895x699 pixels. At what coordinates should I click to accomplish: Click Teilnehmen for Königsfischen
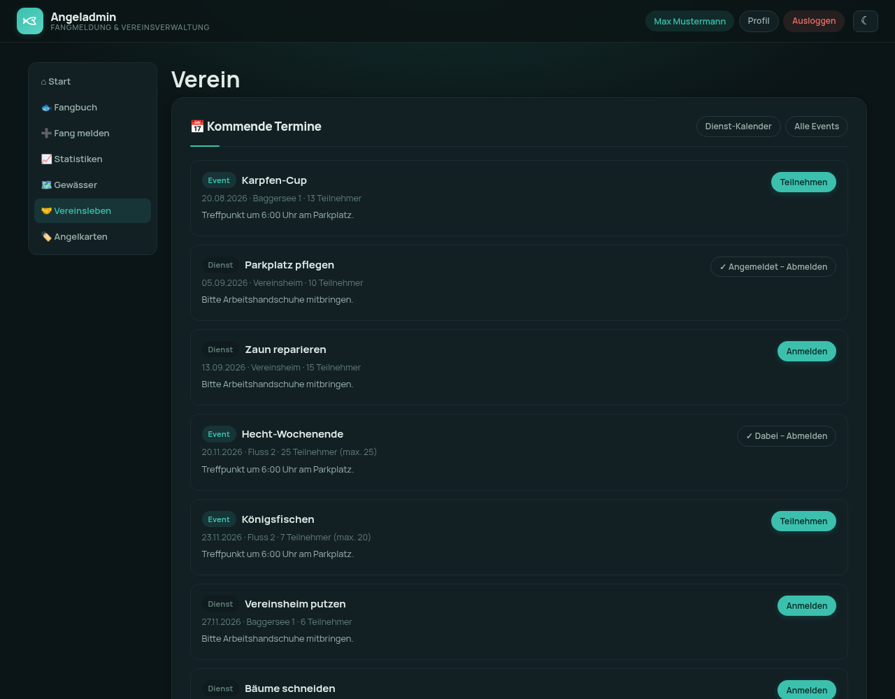point(803,521)
